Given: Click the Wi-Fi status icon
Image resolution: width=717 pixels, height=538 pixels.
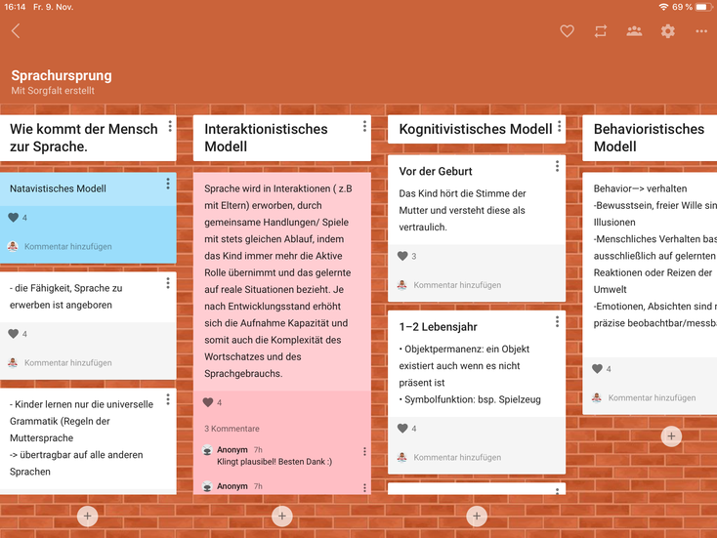Looking at the screenshot, I should pyautogui.click(x=663, y=7).
